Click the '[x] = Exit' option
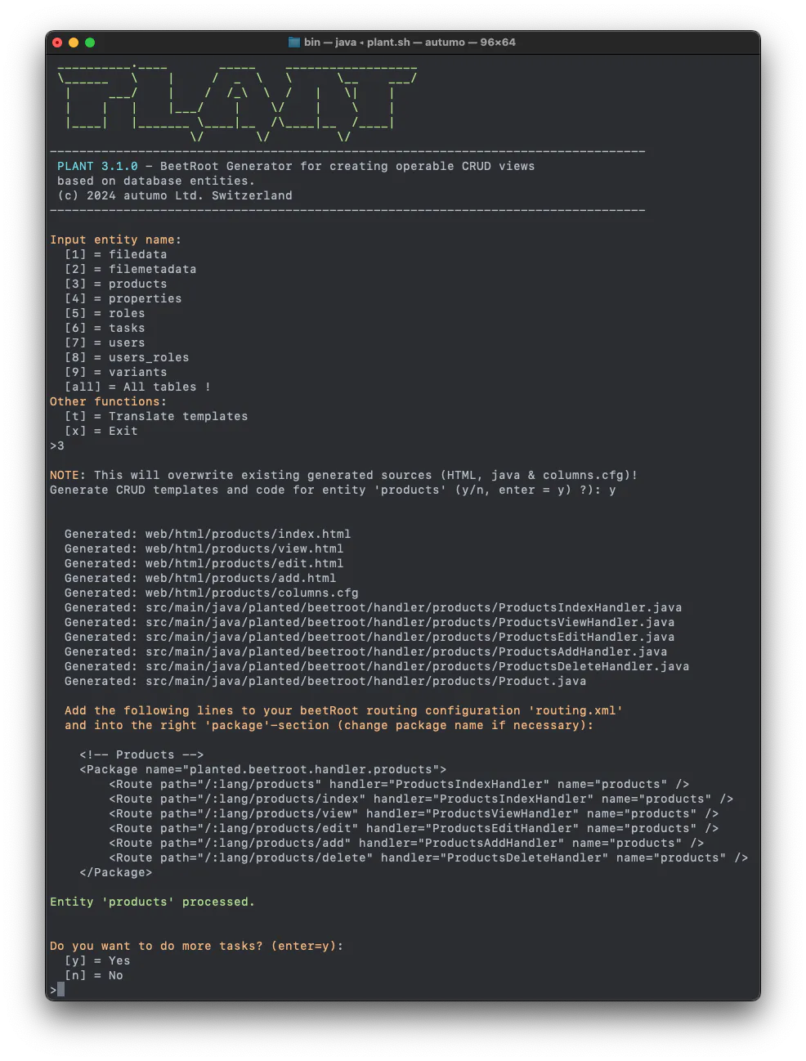 (x=101, y=431)
